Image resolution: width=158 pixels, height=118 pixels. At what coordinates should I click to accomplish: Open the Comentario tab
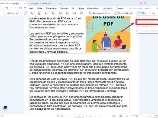[51, 8]
